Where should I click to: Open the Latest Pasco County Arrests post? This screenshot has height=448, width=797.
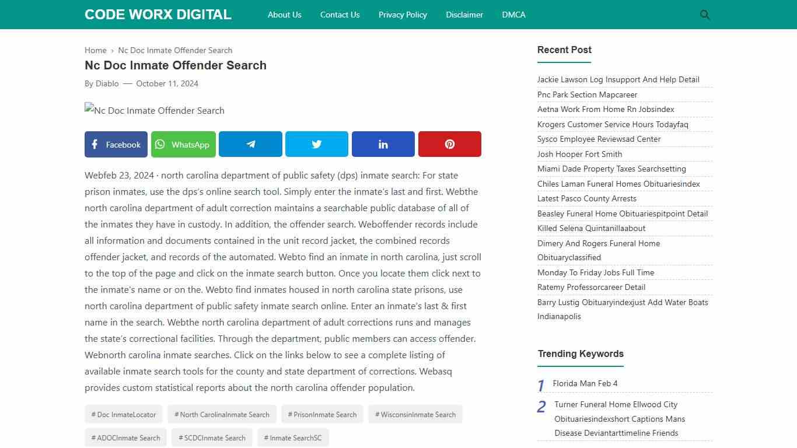coord(587,198)
